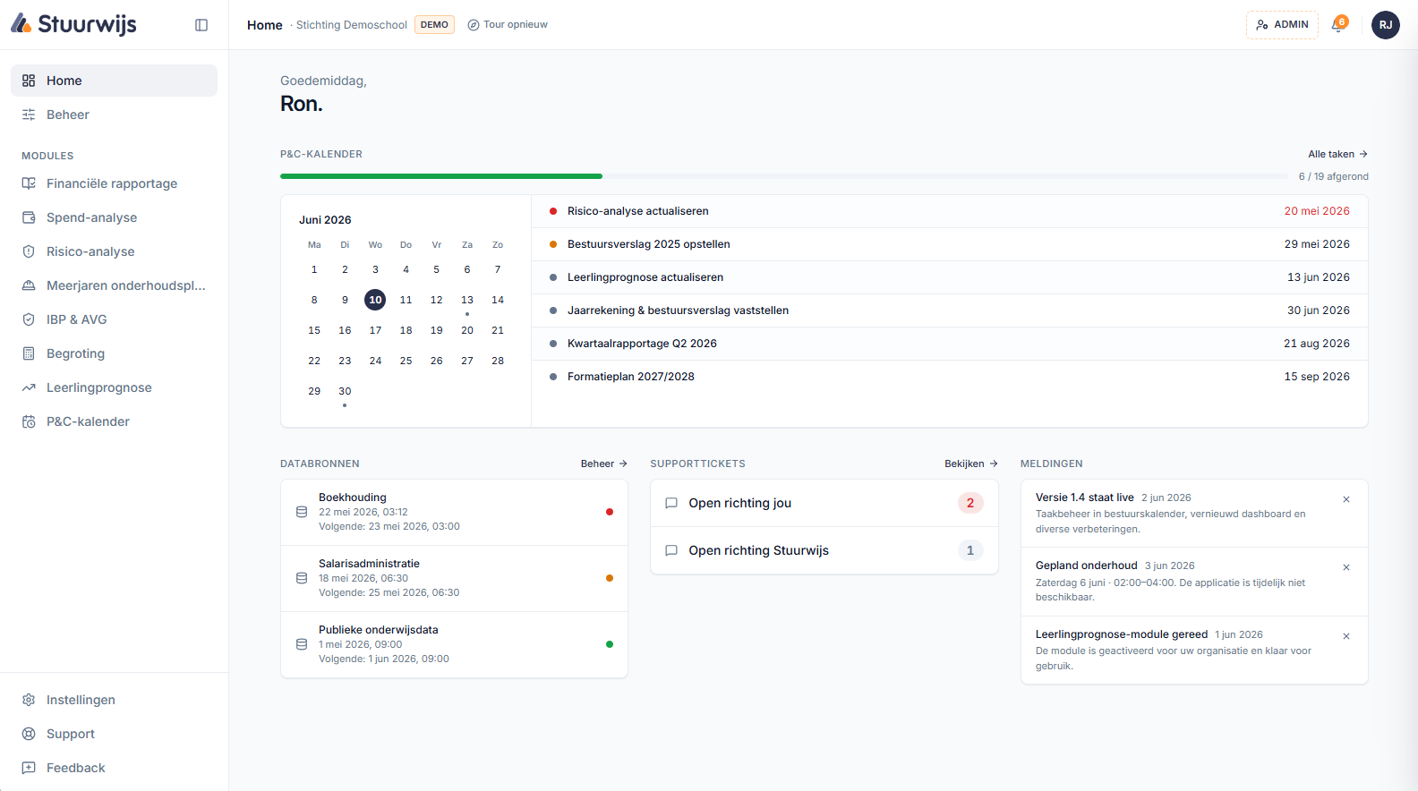Select June 21 in the calendar
The height and width of the screenshot is (791, 1418).
[x=498, y=330]
